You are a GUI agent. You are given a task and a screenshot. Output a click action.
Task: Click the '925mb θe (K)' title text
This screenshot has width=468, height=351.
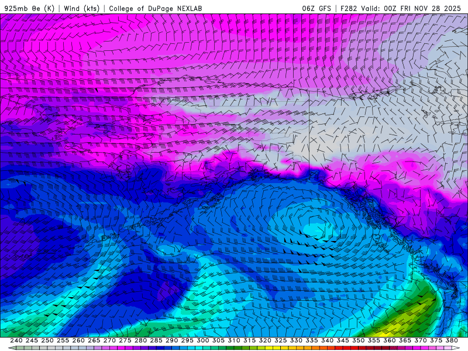(x=29, y=8)
